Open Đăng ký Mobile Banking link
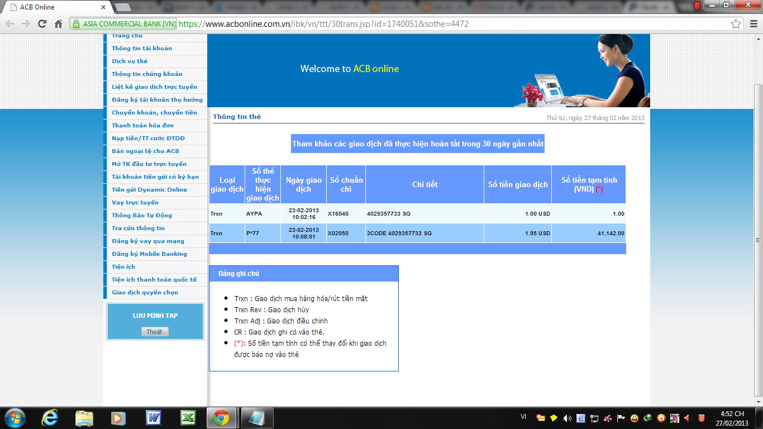Image resolution: width=763 pixels, height=429 pixels. point(149,254)
